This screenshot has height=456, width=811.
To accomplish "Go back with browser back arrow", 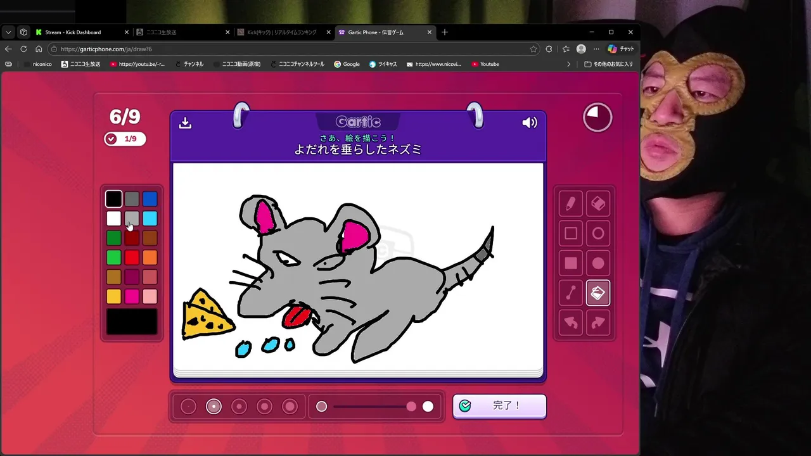I will [x=8, y=49].
